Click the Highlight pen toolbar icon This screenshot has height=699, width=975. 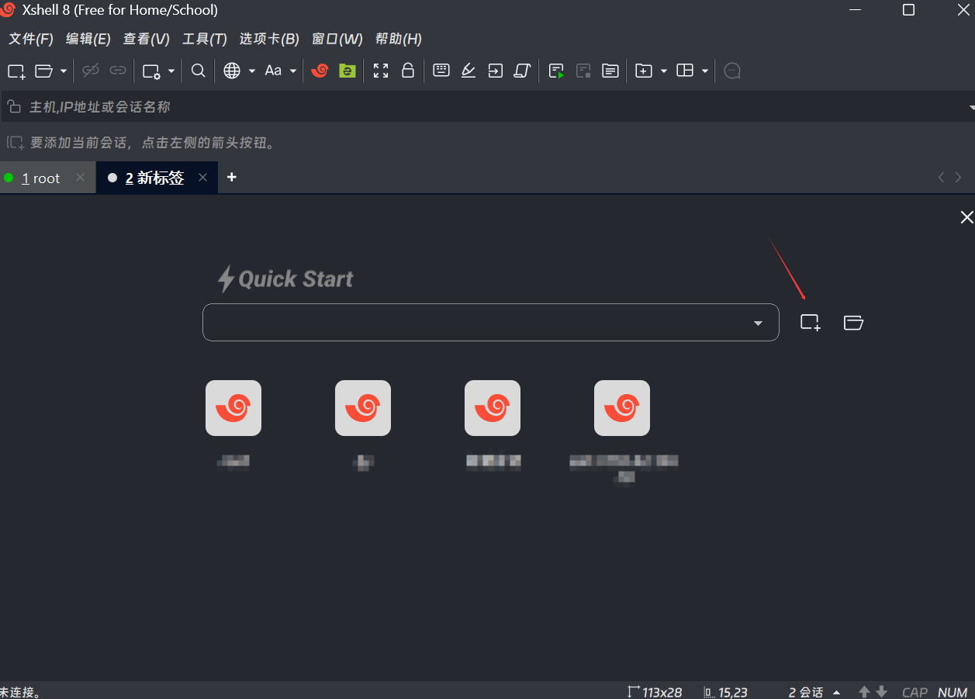tap(468, 71)
